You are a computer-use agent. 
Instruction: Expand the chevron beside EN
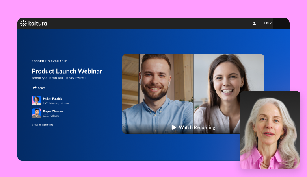click(271, 23)
